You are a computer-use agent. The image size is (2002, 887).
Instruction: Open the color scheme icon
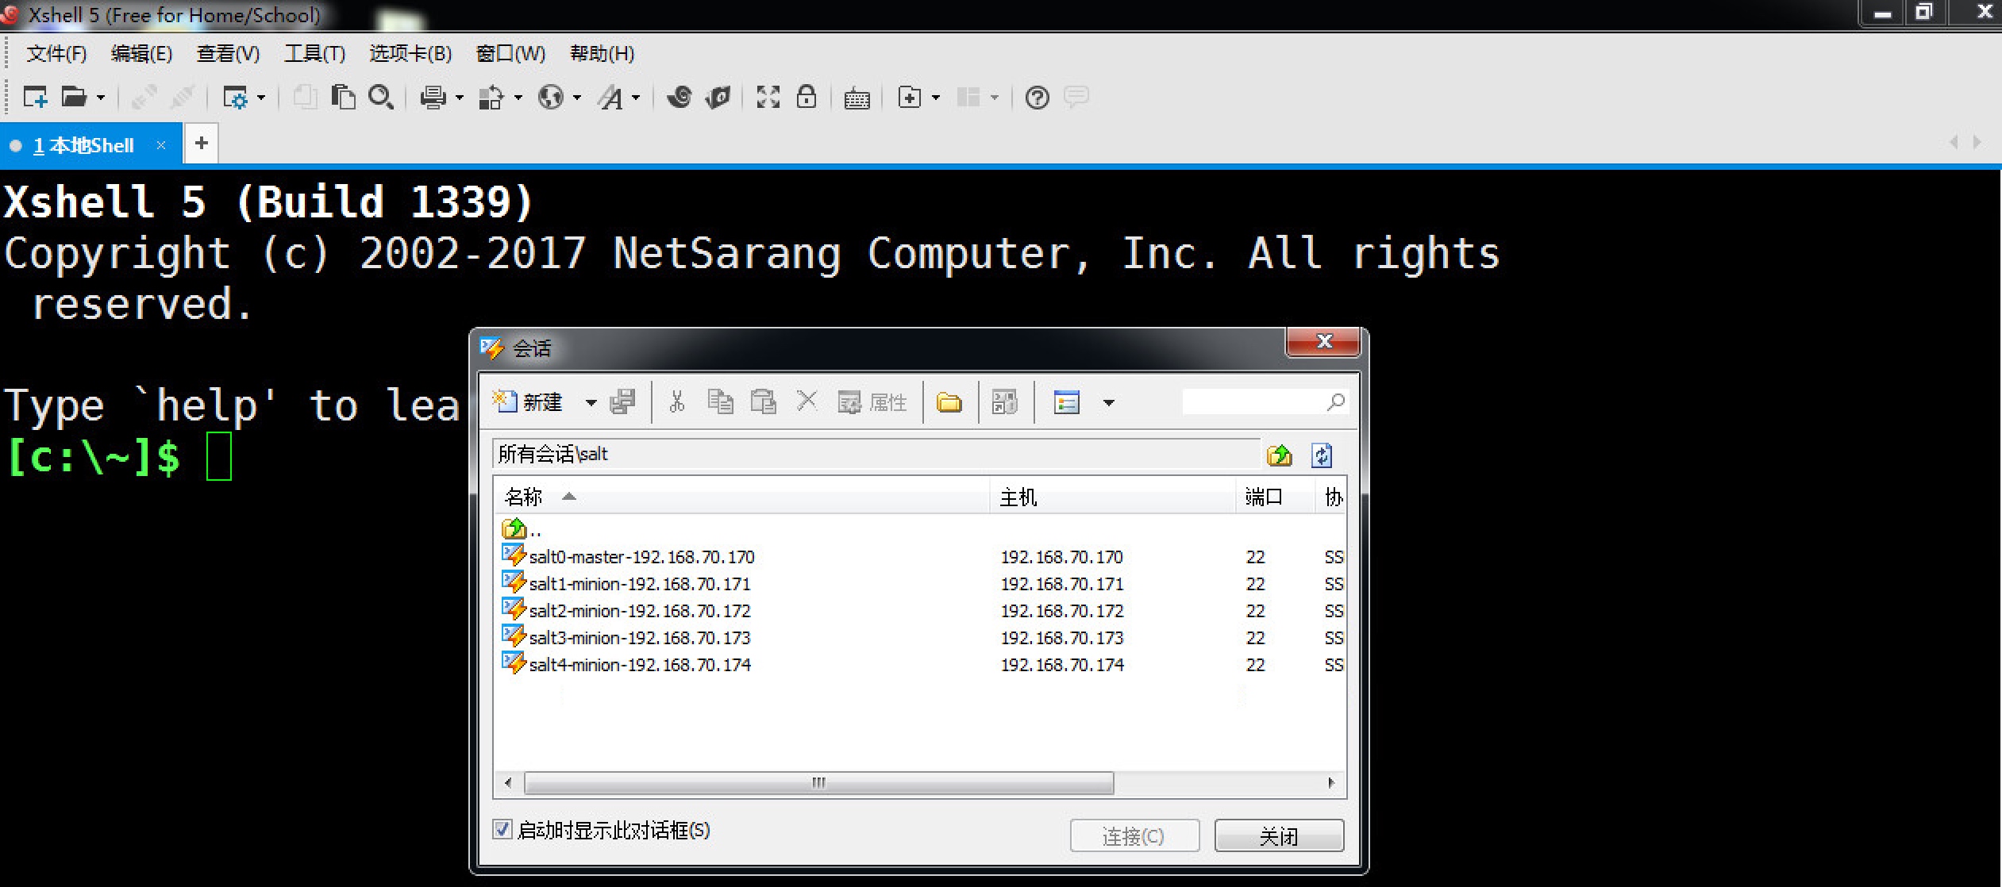point(491,98)
